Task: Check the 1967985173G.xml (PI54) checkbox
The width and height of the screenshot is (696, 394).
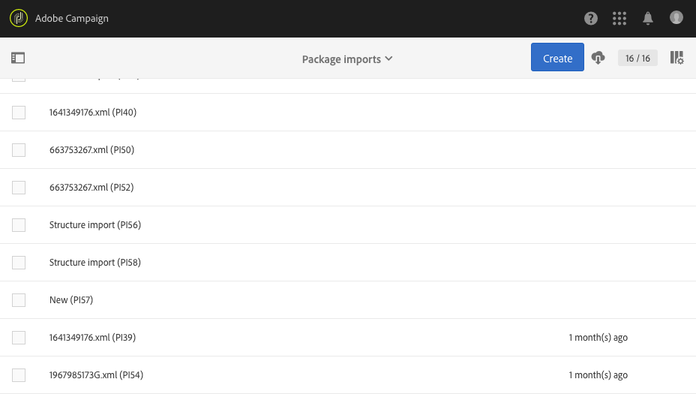Action: 19,375
